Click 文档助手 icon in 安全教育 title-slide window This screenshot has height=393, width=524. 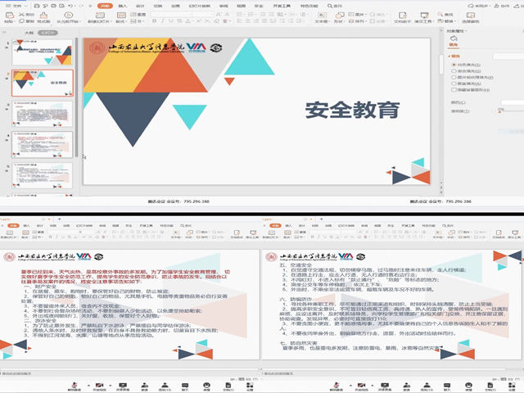coord(402,15)
